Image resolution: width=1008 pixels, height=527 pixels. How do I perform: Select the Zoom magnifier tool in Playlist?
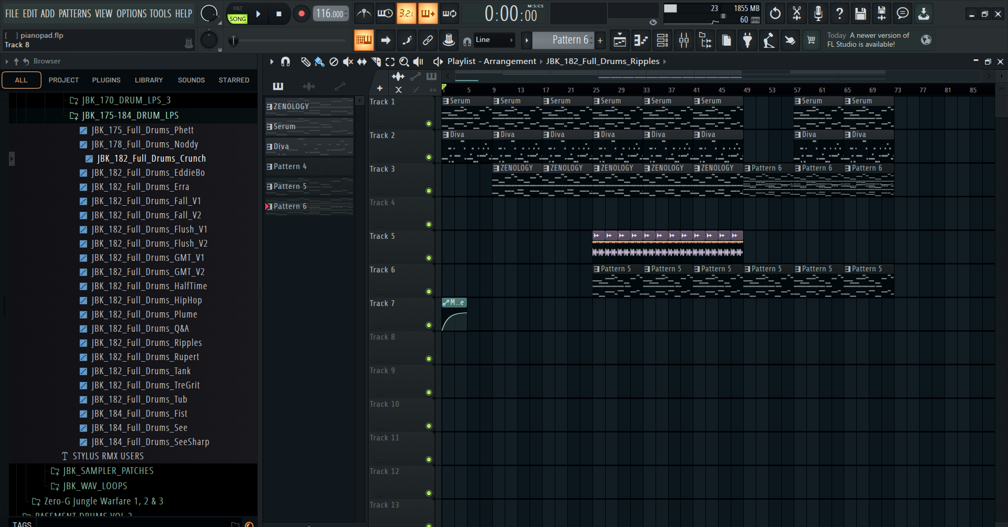404,62
